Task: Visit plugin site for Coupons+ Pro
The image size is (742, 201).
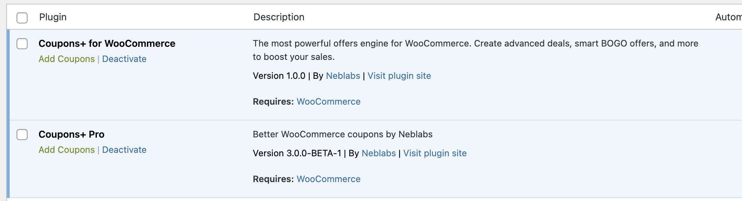Action: [x=435, y=153]
